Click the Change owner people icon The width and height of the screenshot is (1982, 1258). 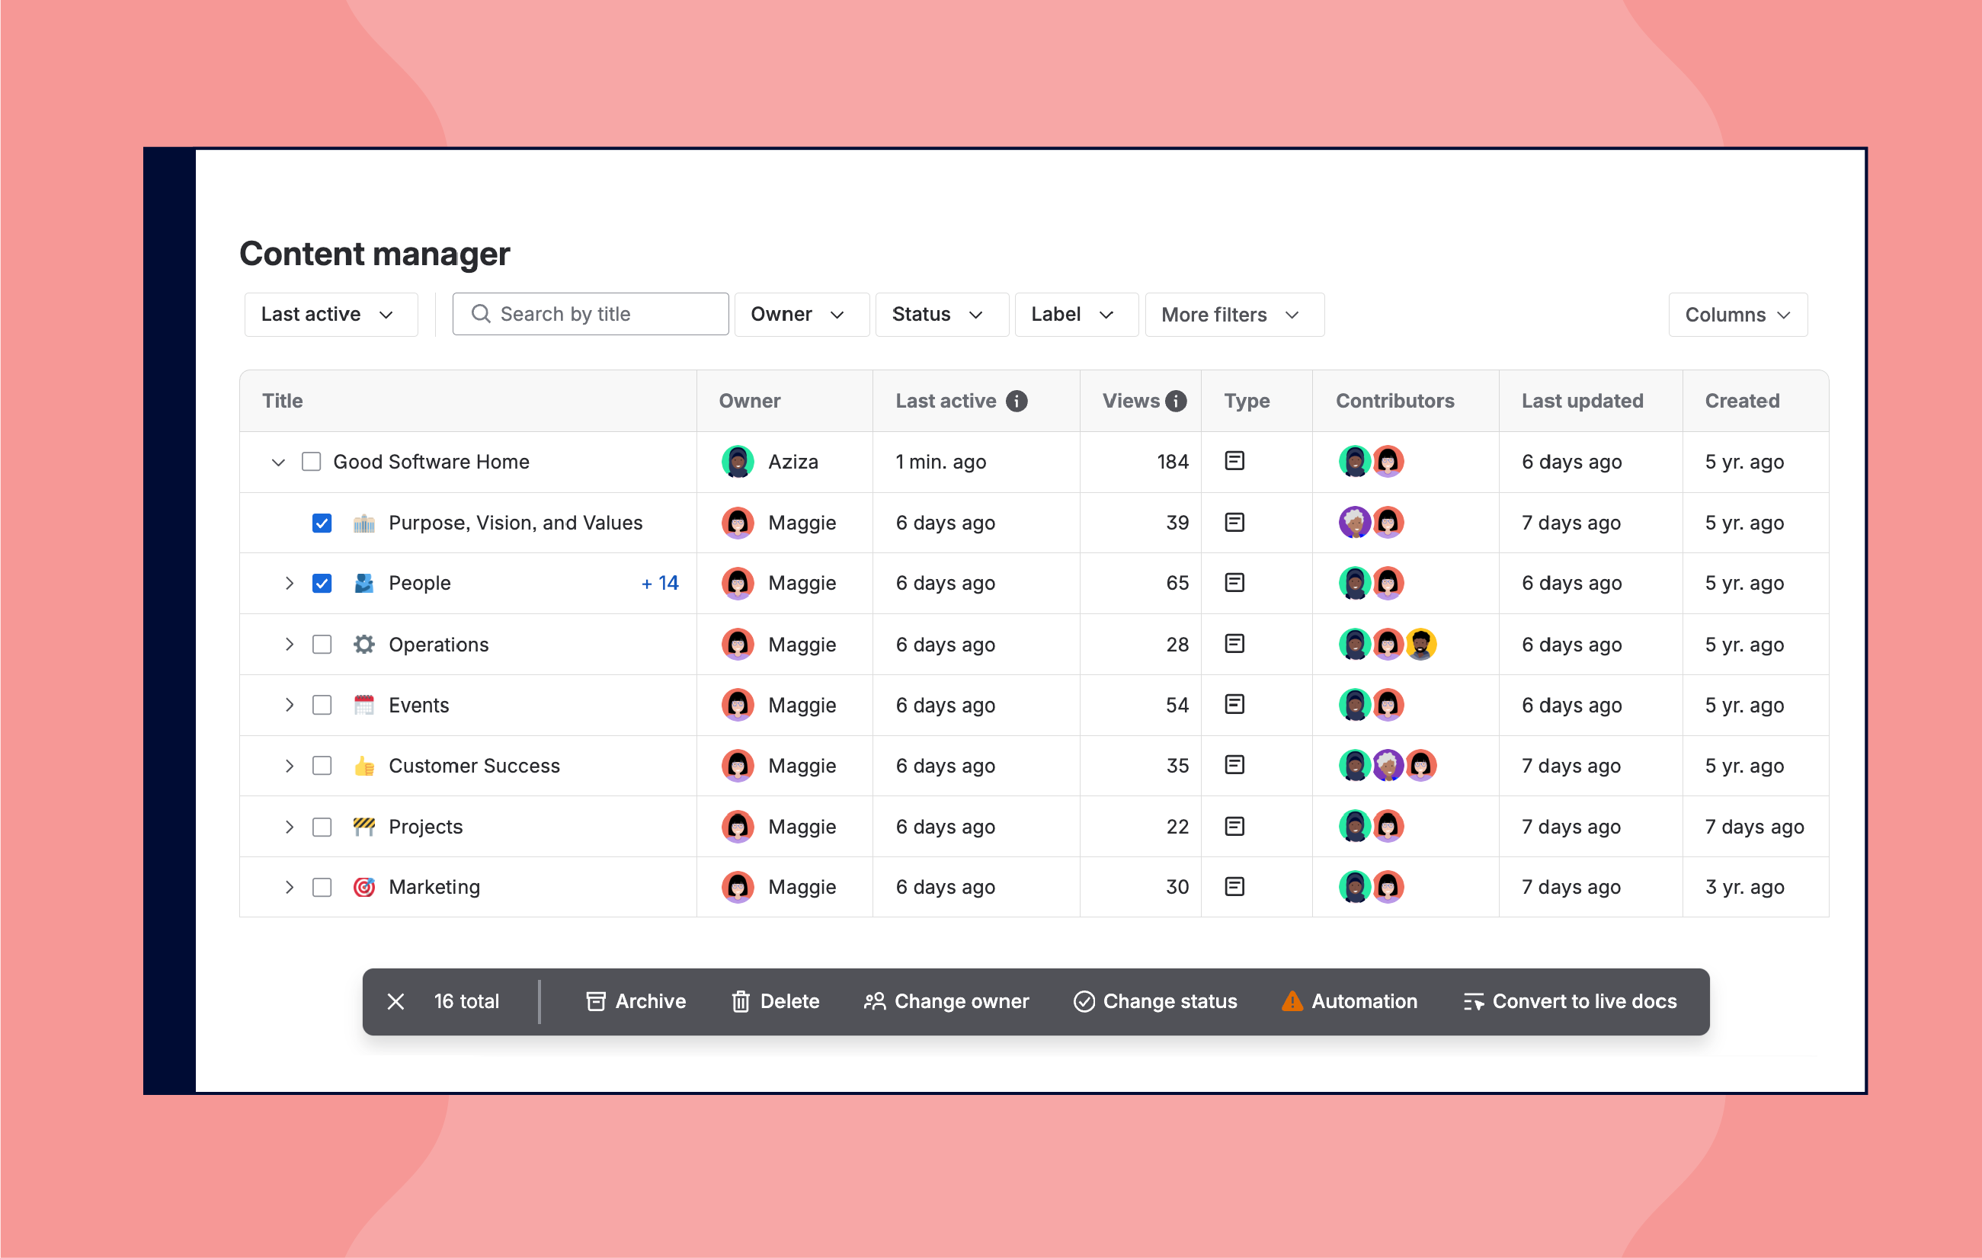click(x=874, y=1001)
